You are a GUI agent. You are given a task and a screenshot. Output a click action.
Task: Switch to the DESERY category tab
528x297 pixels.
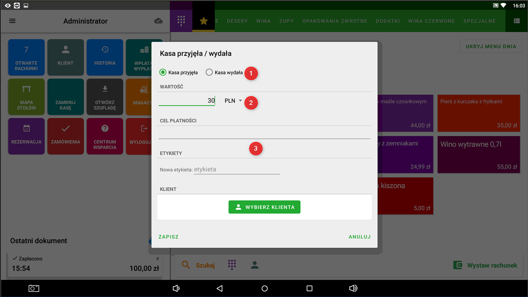click(x=237, y=21)
